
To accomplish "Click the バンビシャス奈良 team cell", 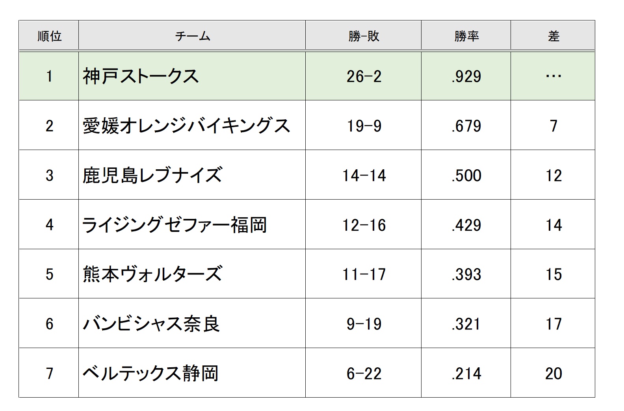I will click(151, 324).
